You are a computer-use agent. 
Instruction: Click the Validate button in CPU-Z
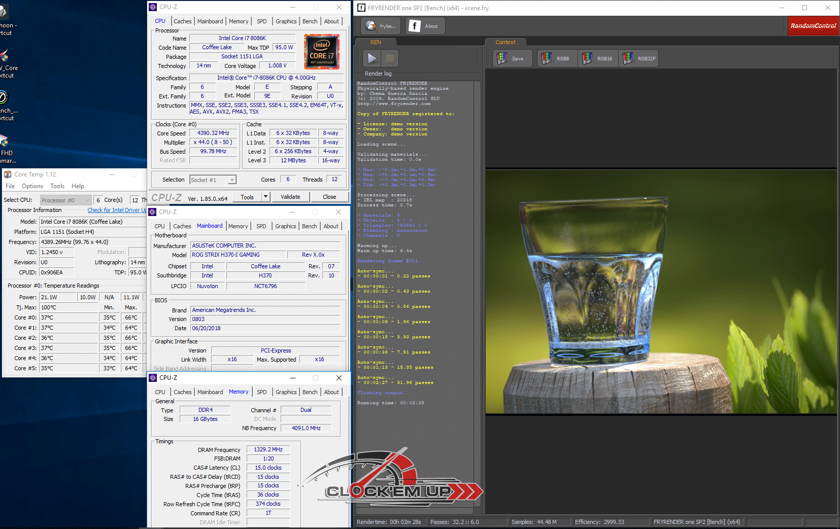[x=290, y=197]
